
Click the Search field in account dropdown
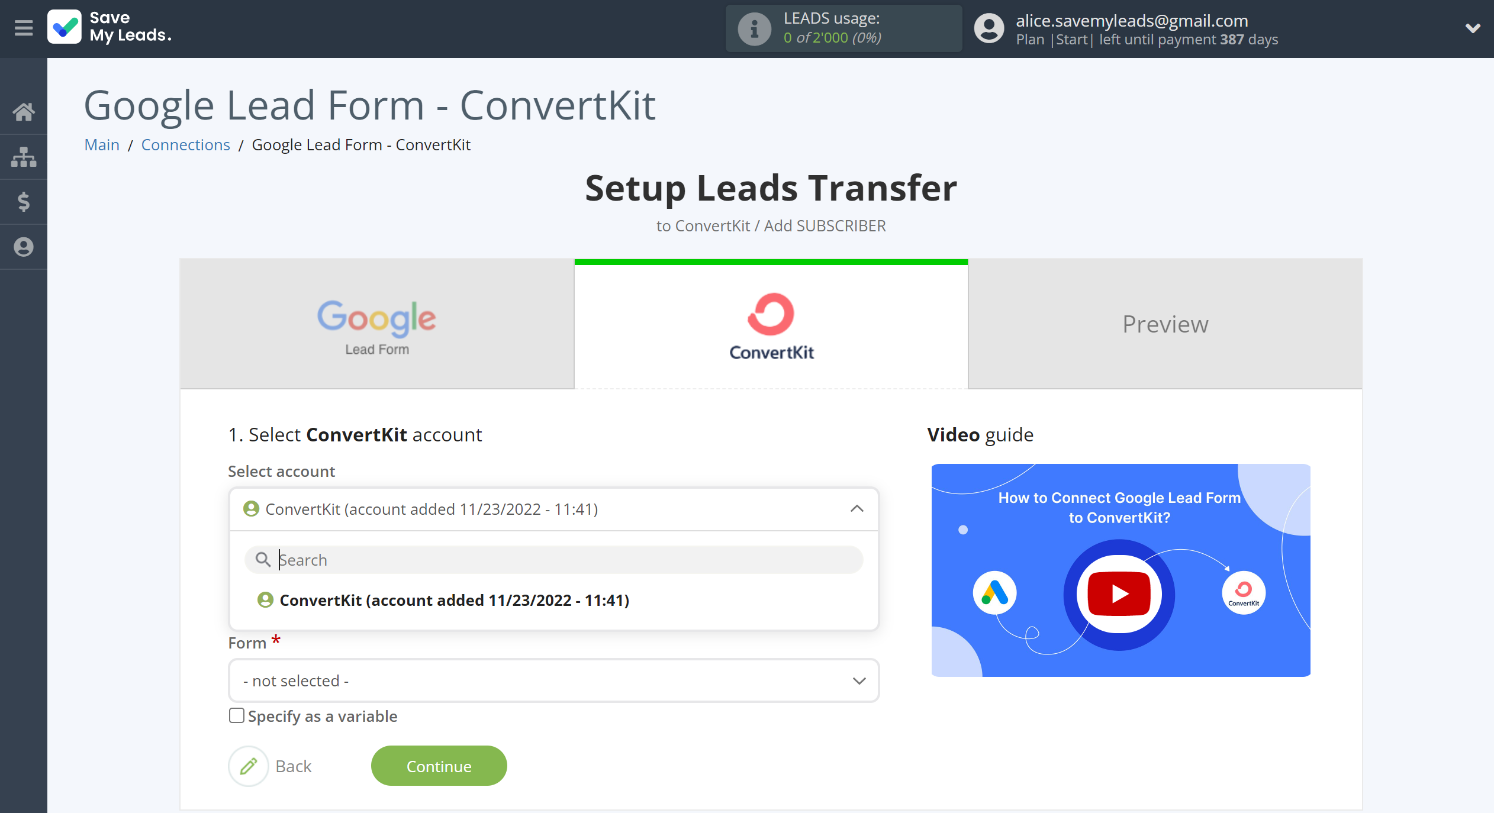click(553, 560)
